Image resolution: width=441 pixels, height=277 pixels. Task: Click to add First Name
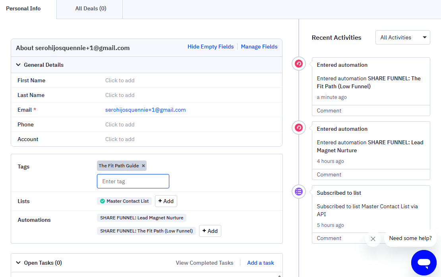[120, 80]
